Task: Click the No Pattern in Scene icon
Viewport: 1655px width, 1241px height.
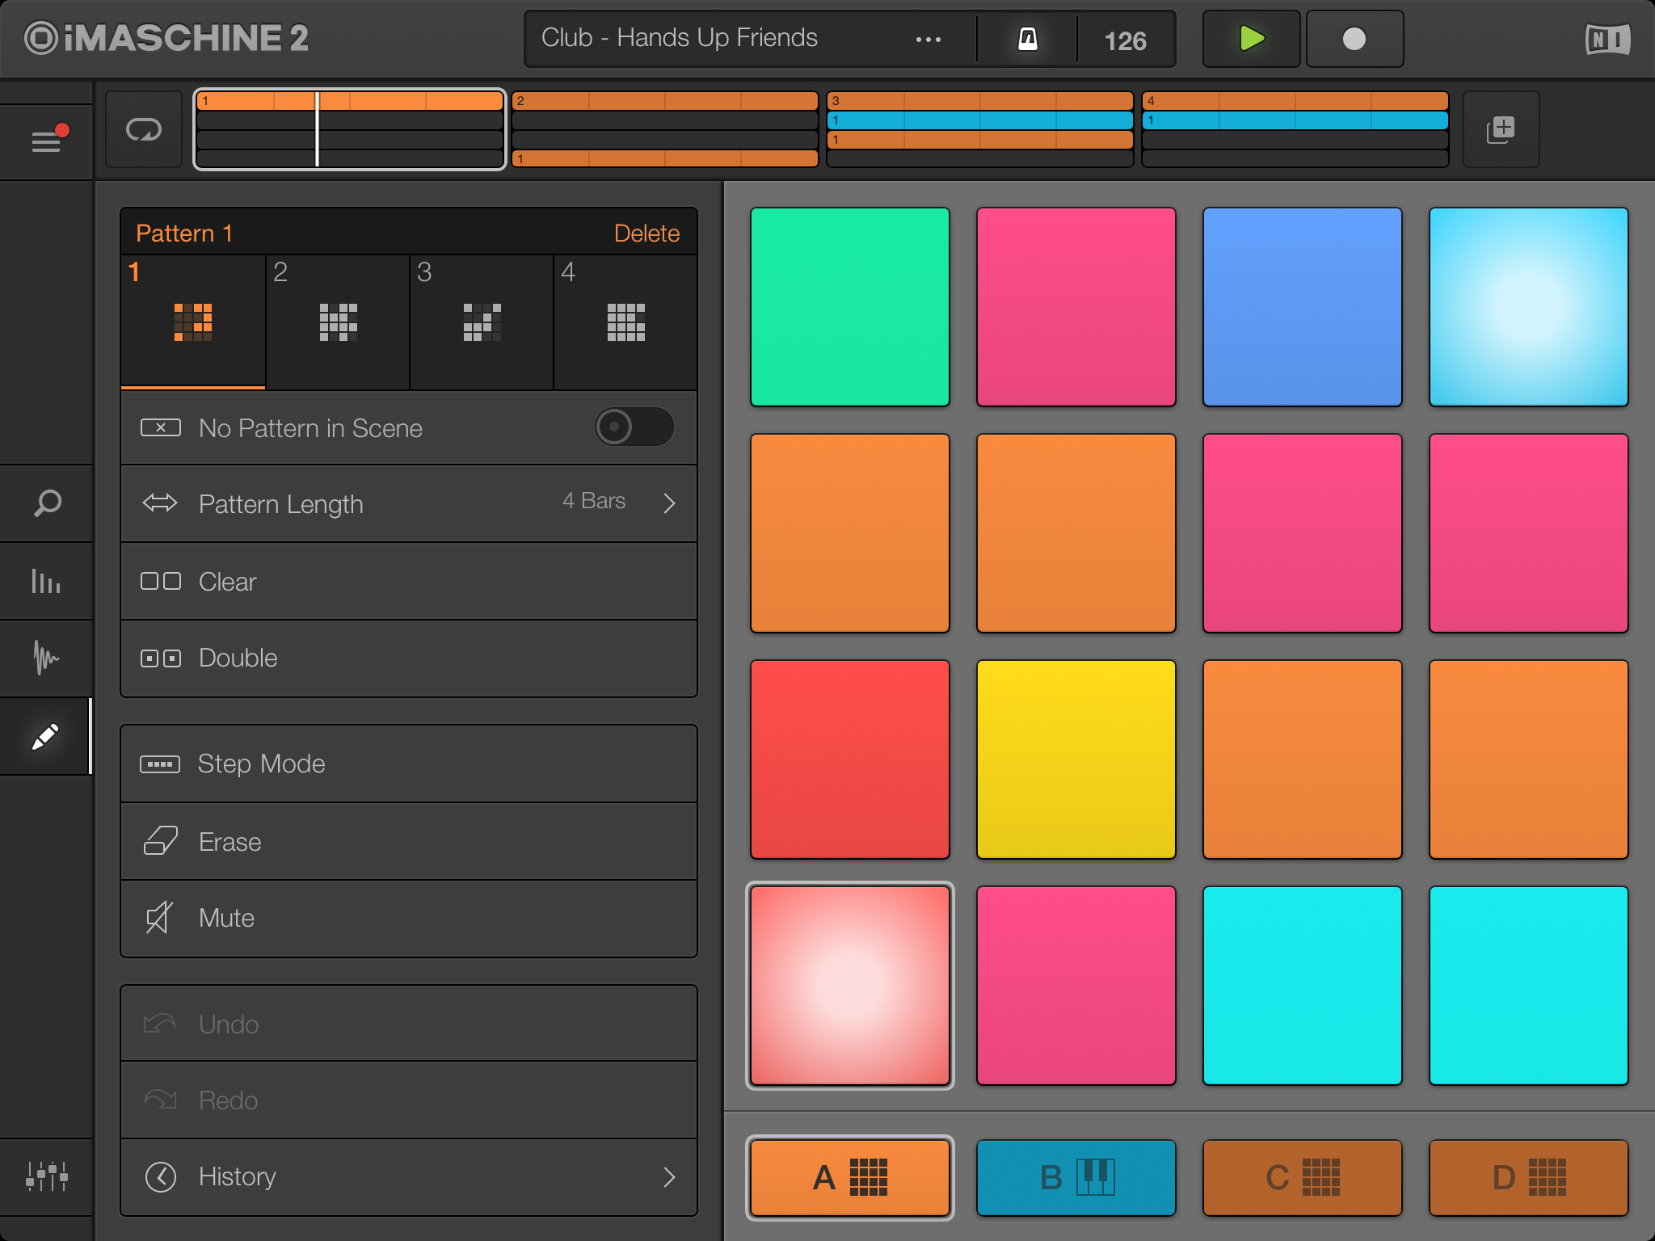Action: coord(161,427)
